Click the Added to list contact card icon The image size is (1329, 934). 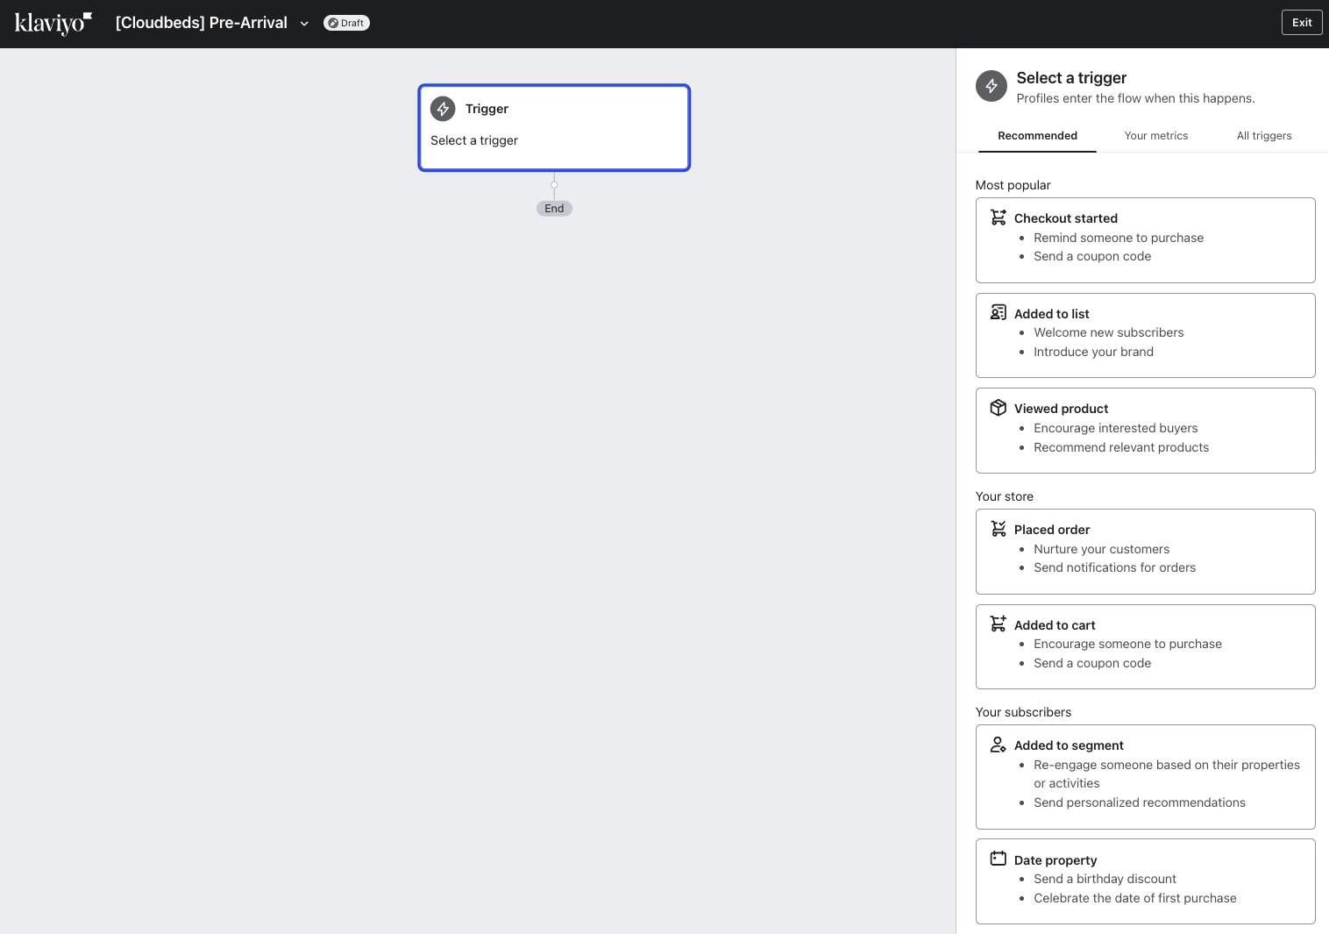click(x=999, y=312)
